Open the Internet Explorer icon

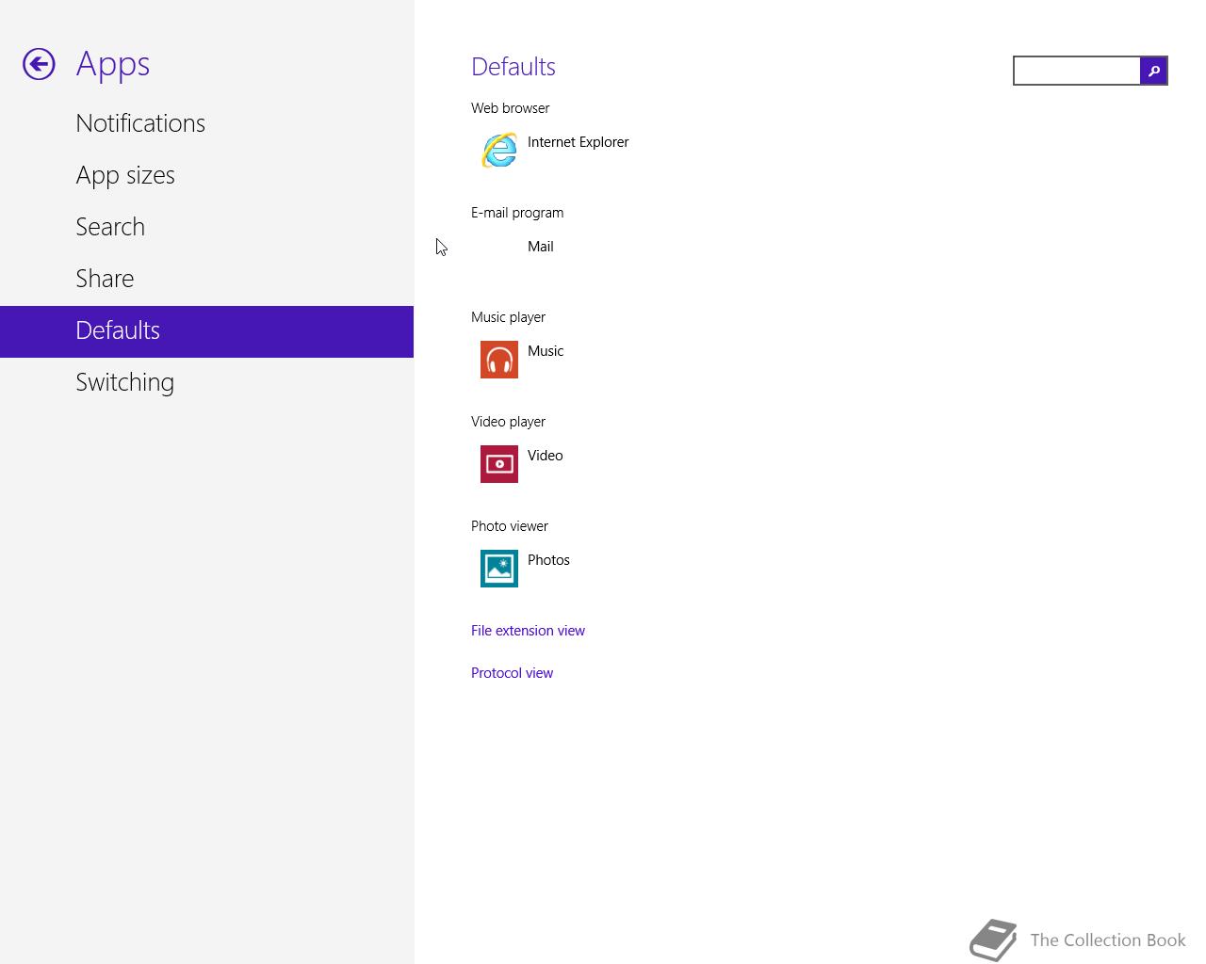click(x=499, y=151)
